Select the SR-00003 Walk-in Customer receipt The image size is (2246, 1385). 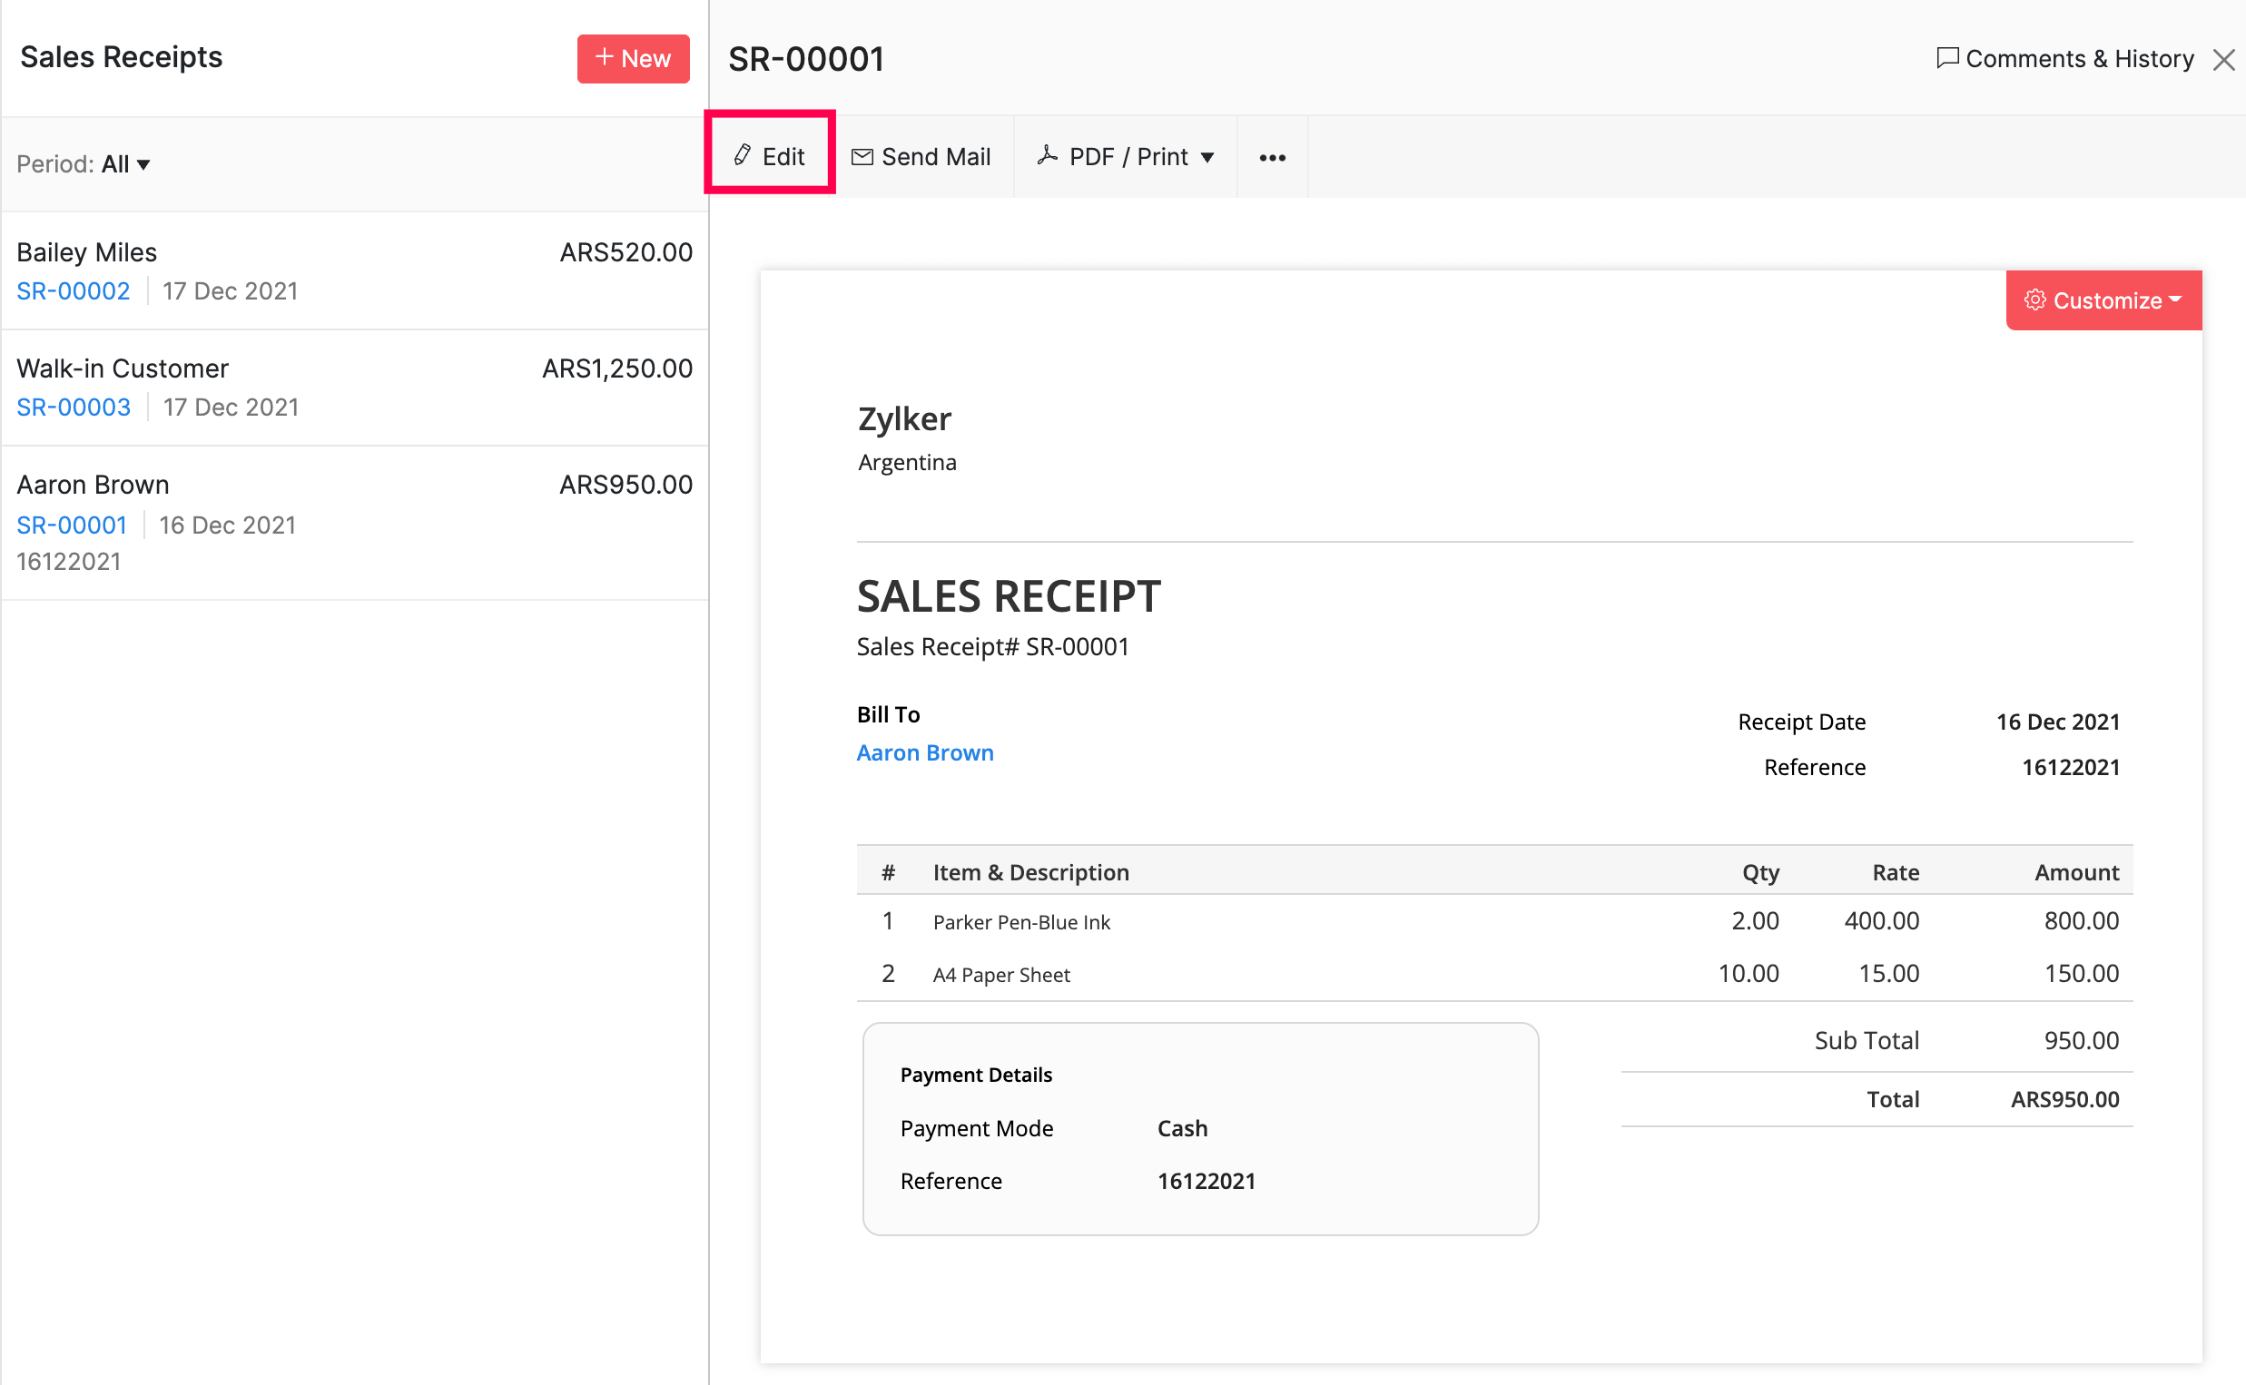pyautogui.click(x=353, y=385)
